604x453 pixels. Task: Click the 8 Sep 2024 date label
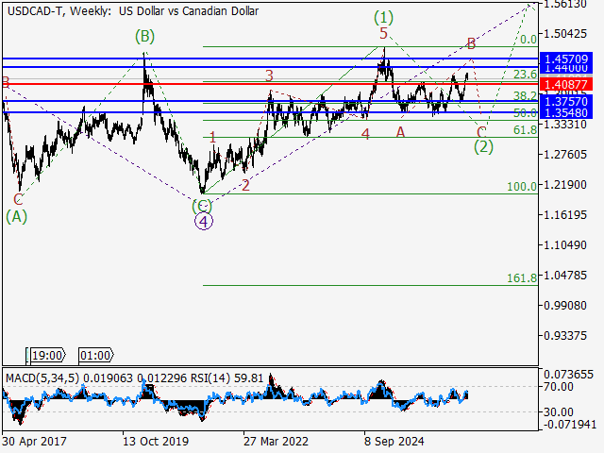pos(394,441)
